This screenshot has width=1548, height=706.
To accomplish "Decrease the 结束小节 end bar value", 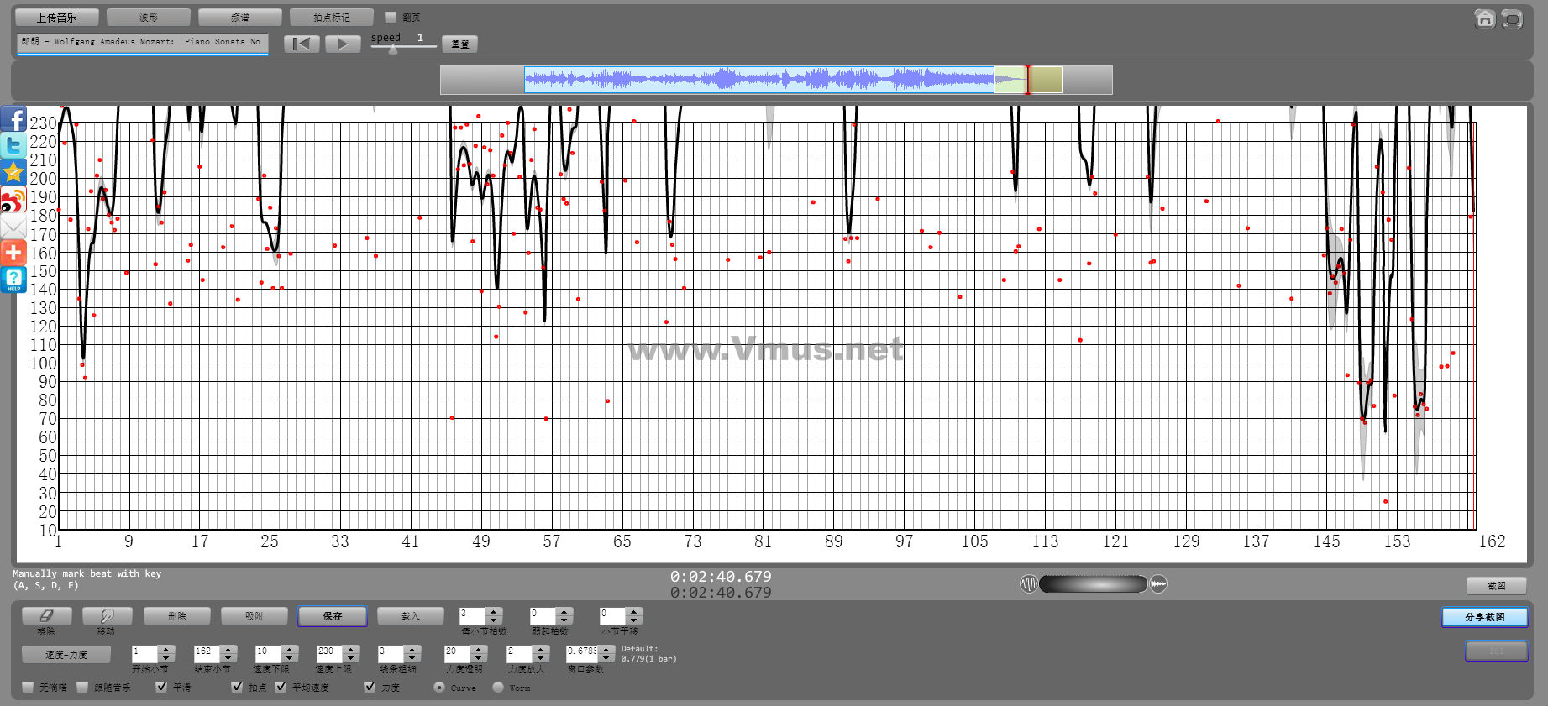I will (x=228, y=657).
